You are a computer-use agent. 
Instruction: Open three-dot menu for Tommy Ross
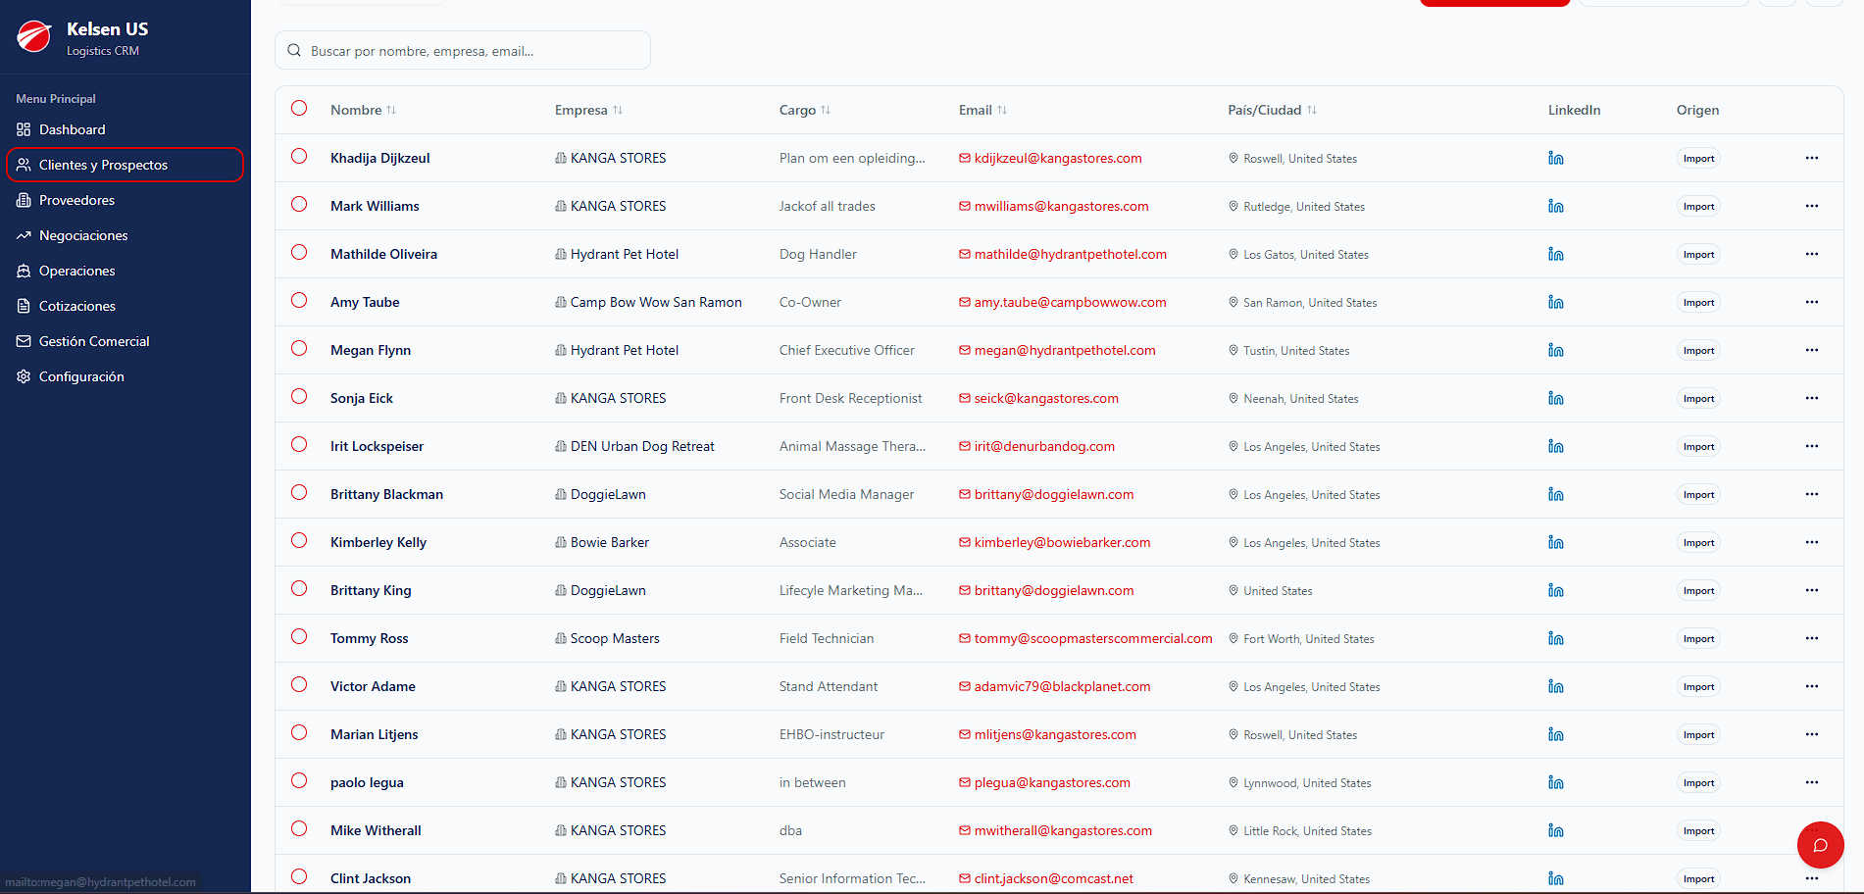point(1811,638)
